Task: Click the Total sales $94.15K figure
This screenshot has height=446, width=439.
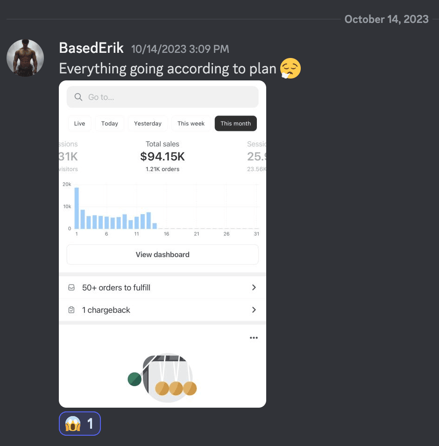Action: (x=163, y=157)
